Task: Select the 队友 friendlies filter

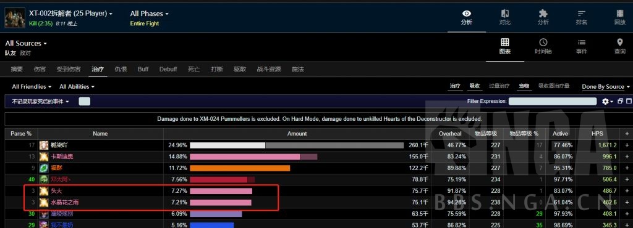Action: coord(10,52)
